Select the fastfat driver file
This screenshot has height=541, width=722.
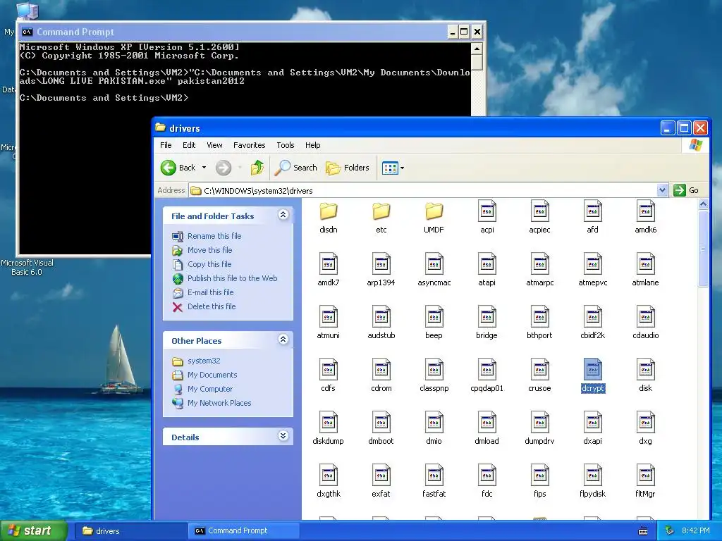coord(434,475)
